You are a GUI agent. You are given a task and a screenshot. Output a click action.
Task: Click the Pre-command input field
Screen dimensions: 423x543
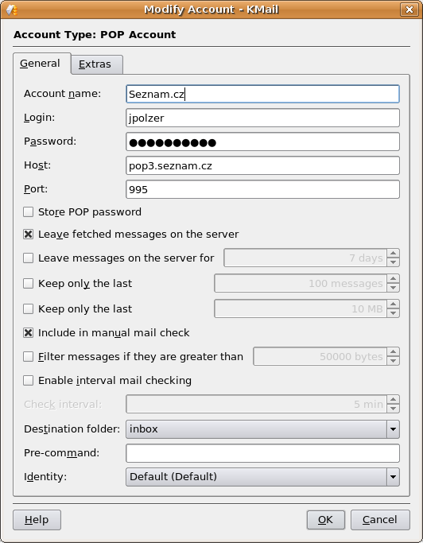tap(262, 453)
